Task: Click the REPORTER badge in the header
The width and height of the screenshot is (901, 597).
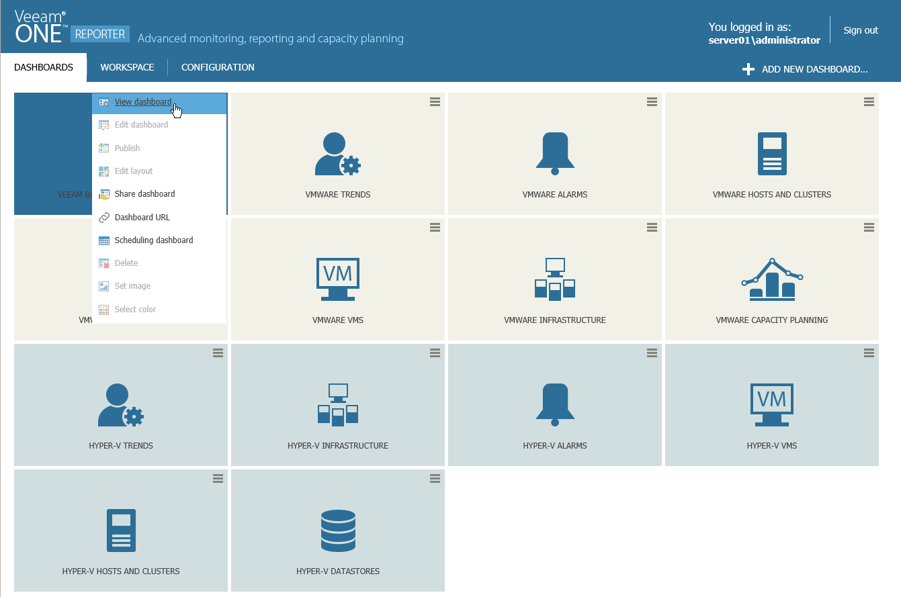Action: (x=100, y=34)
